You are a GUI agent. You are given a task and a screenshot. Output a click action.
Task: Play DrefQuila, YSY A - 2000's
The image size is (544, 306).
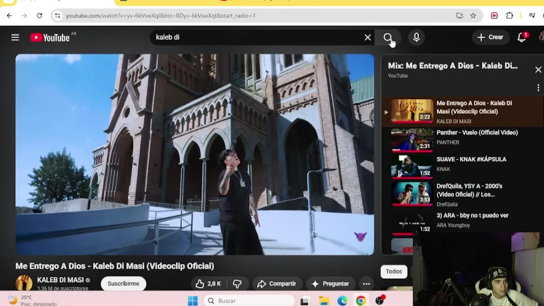(462, 195)
